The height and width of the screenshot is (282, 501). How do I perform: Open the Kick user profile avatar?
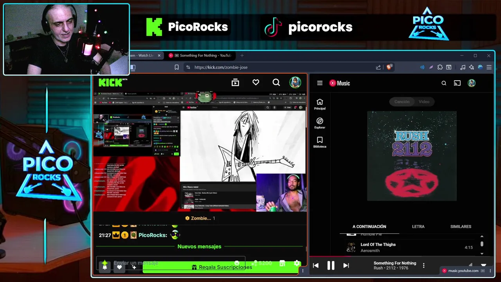coord(295,82)
